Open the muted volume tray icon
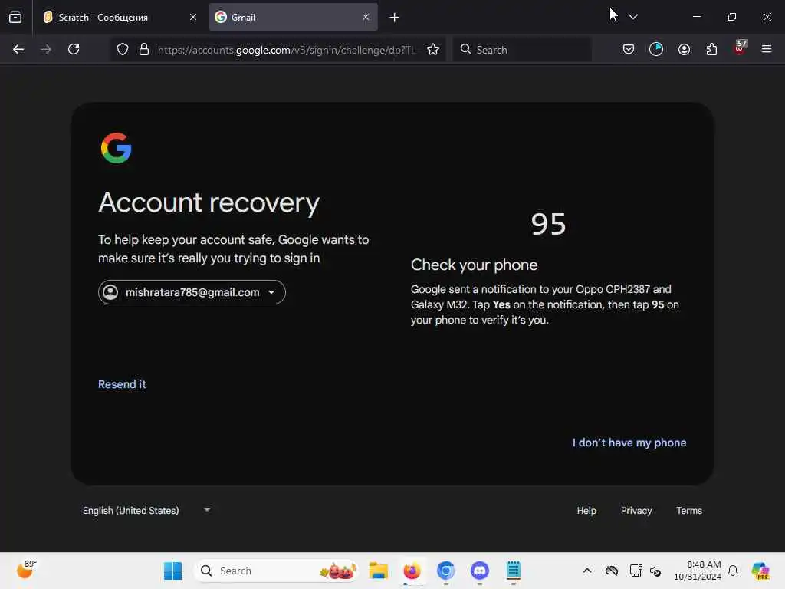This screenshot has width=785, height=589. tap(655, 571)
